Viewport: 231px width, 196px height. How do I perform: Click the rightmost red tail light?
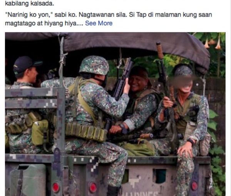pyautogui.click(x=194, y=186)
